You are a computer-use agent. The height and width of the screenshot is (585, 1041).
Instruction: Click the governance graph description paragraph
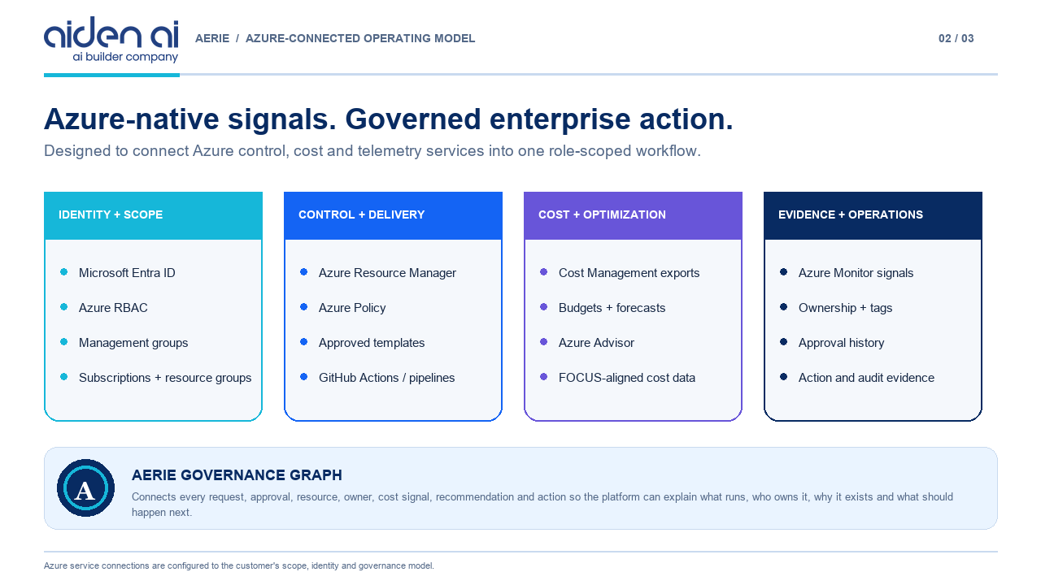pyautogui.click(x=542, y=505)
